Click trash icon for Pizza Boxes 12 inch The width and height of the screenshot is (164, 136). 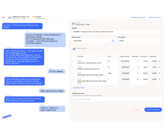point(160,73)
